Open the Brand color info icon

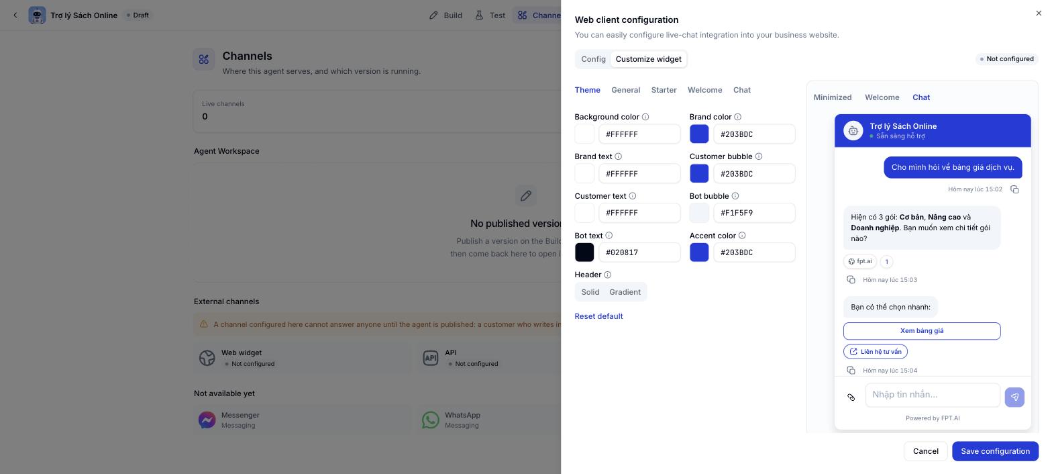[x=737, y=117]
